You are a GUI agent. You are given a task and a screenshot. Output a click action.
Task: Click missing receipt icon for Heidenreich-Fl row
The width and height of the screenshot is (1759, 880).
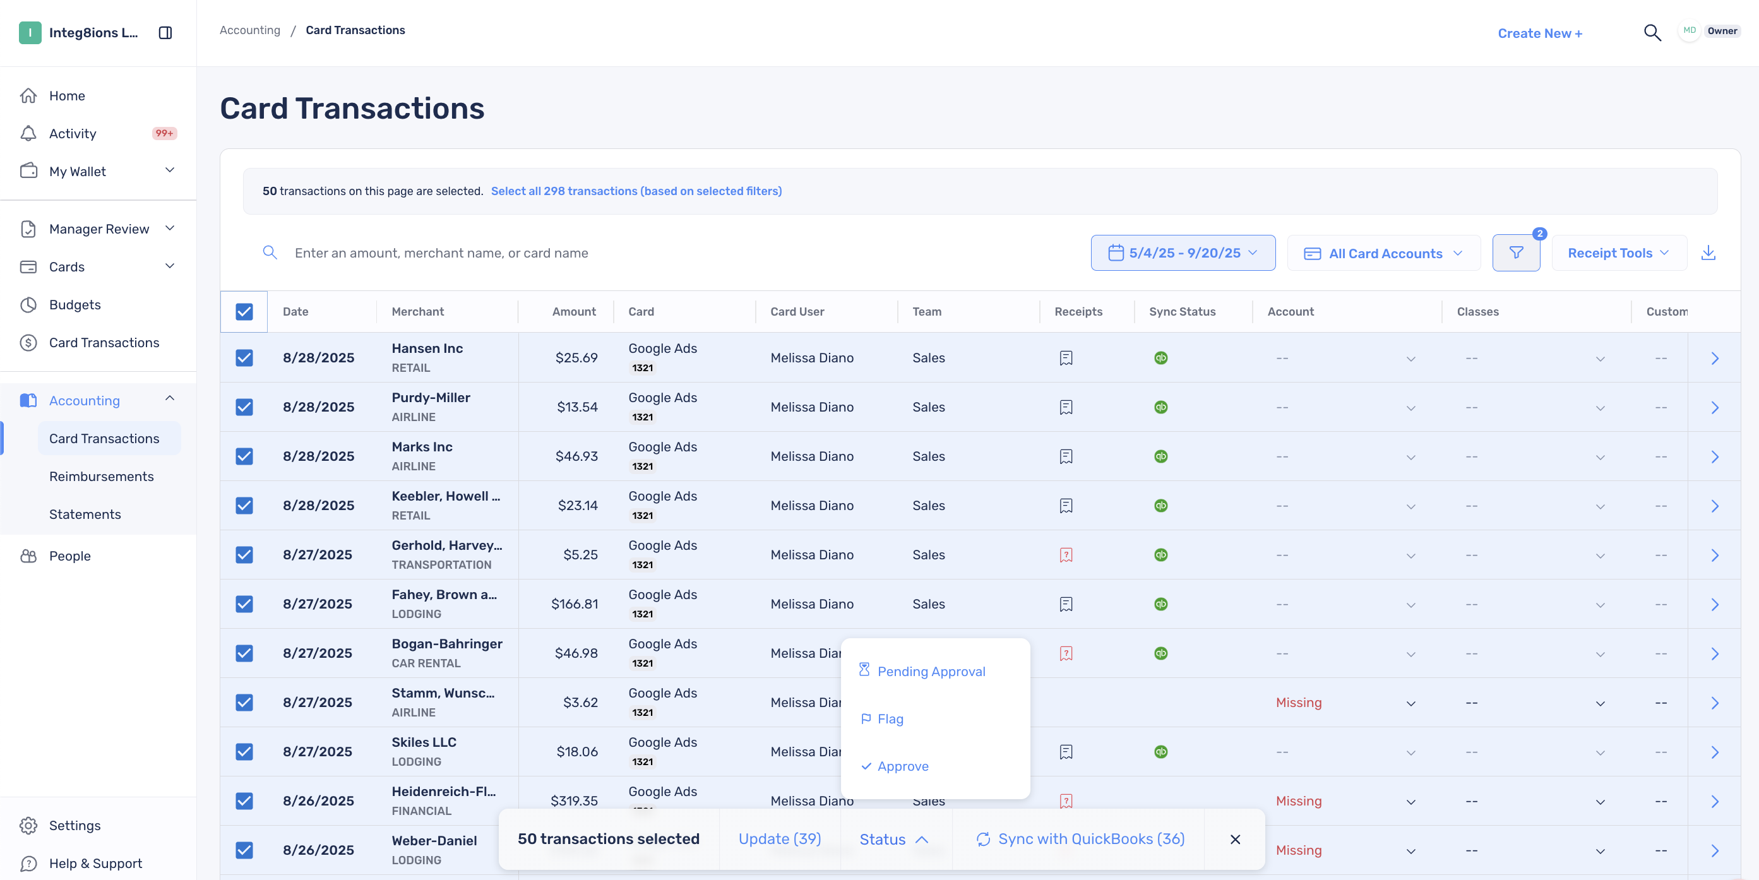pyautogui.click(x=1066, y=801)
